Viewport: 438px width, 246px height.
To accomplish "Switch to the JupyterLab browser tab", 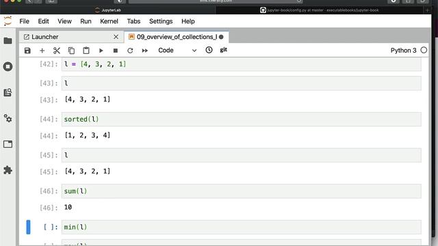I will click(108, 10).
